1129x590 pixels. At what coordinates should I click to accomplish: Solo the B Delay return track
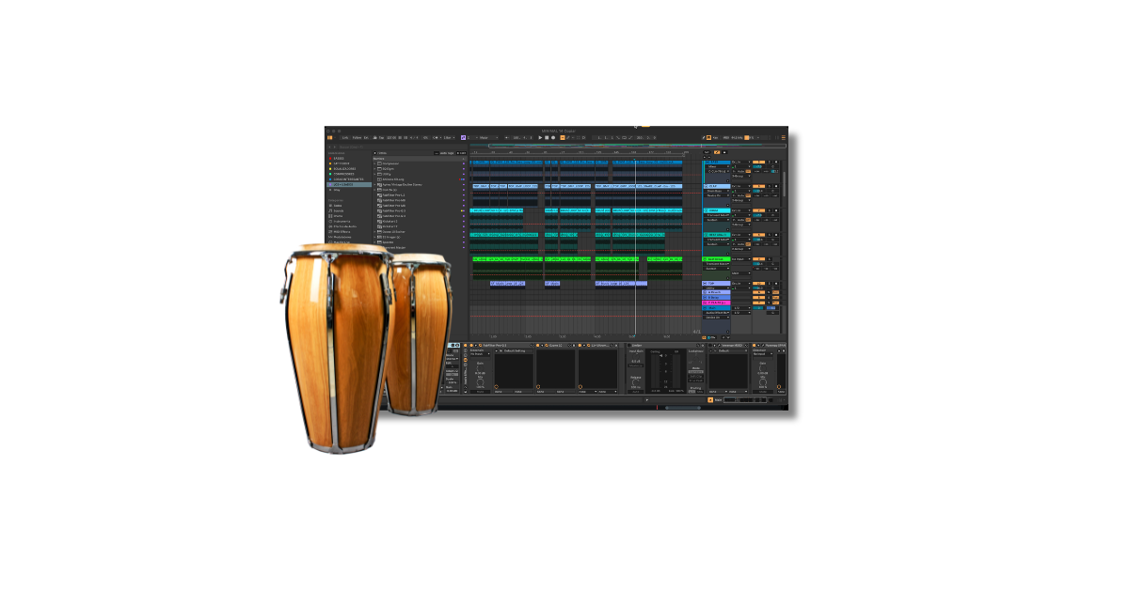click(769, 298)
